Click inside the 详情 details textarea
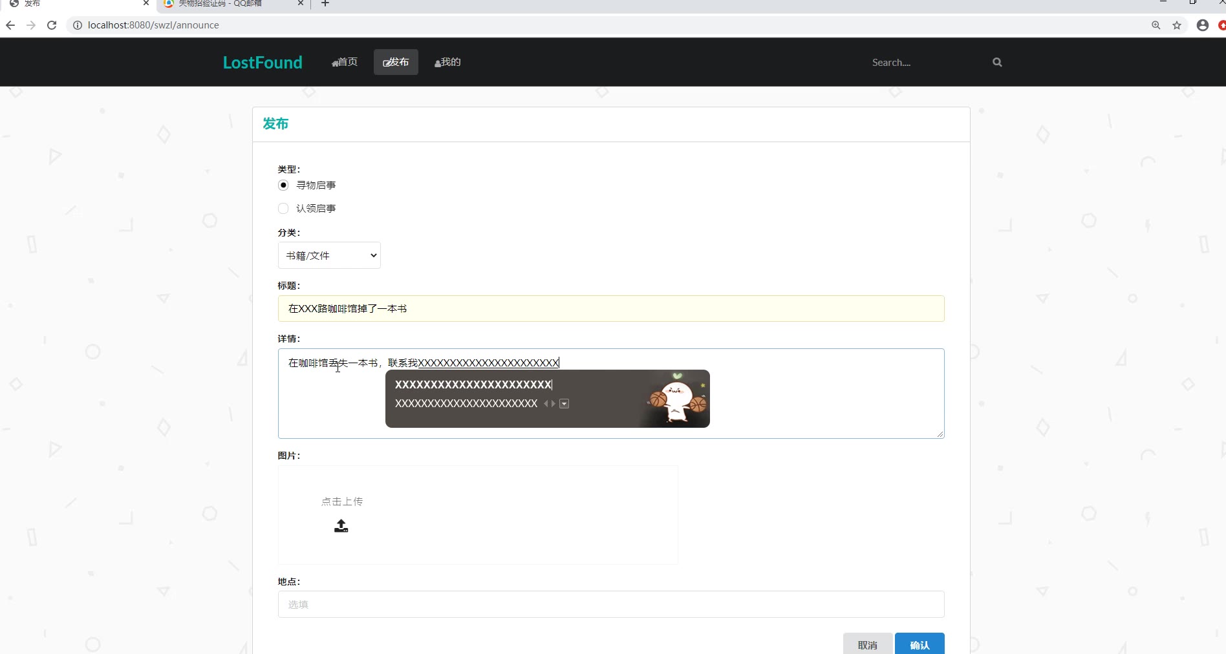The height and width of the screenshot is (654, 1226). pos(611,394)
